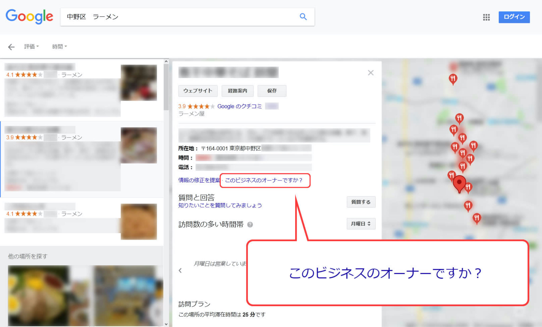
Task: Click the 保存 button
Action: pyautogui.click(x=272, y=91)
